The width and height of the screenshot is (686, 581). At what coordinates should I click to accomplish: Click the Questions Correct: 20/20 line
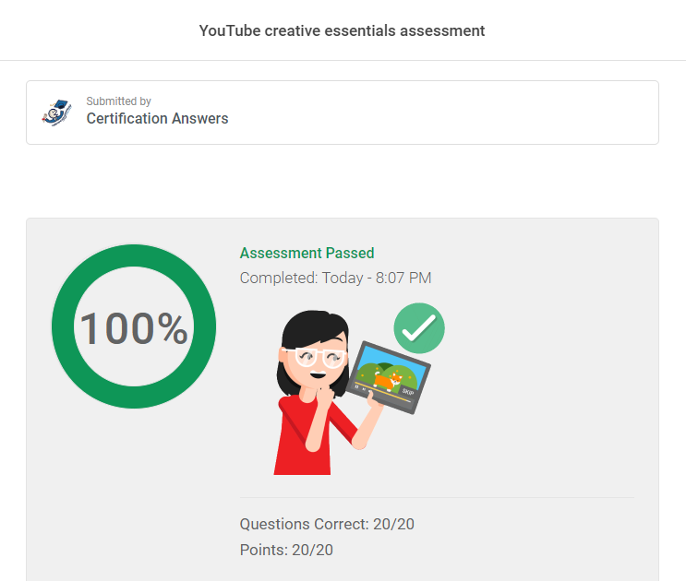[327, 524]
